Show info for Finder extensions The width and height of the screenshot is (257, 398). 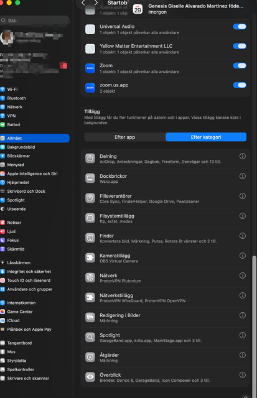pos(243,236)
